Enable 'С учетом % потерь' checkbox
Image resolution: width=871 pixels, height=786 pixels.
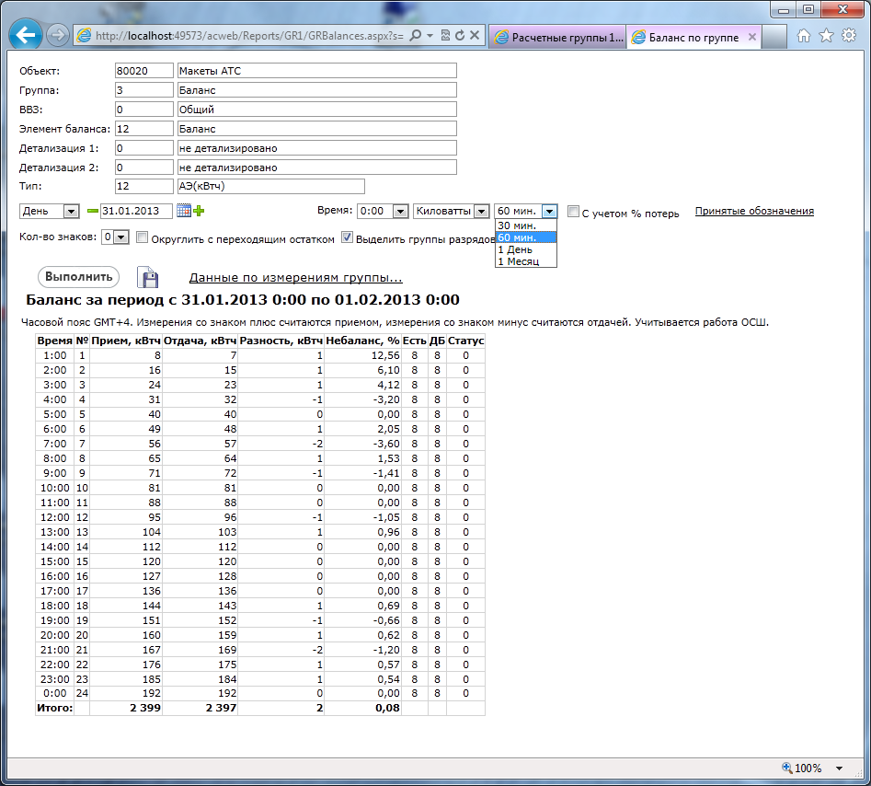click(573, 212)
